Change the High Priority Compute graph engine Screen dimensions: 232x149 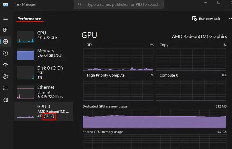pos(106,75)
